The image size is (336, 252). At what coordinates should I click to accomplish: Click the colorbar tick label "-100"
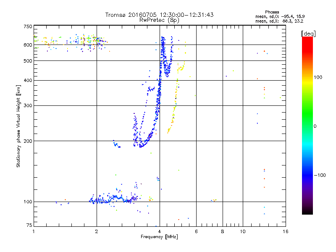320,175
